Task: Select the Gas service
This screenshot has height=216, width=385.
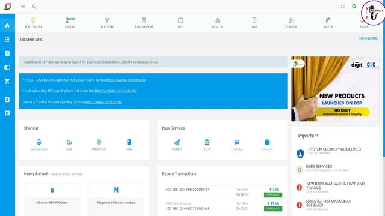Action: coord(254,23)
